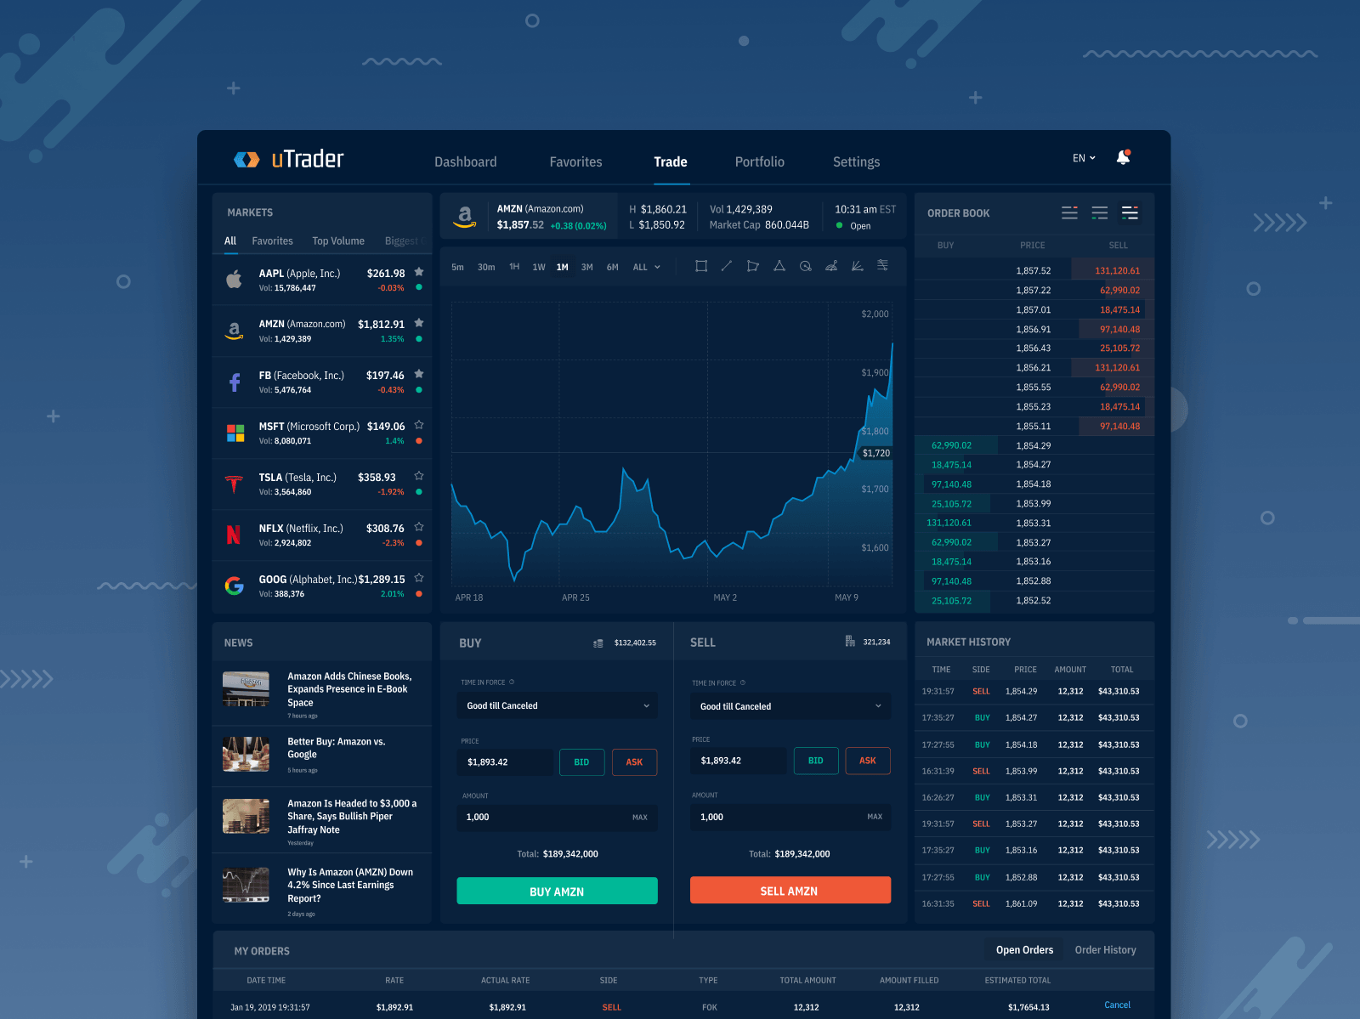This screenshot has width=1360, height=1019.
Task: Select the rectangle drawing tool
Action: coord(701,266)
